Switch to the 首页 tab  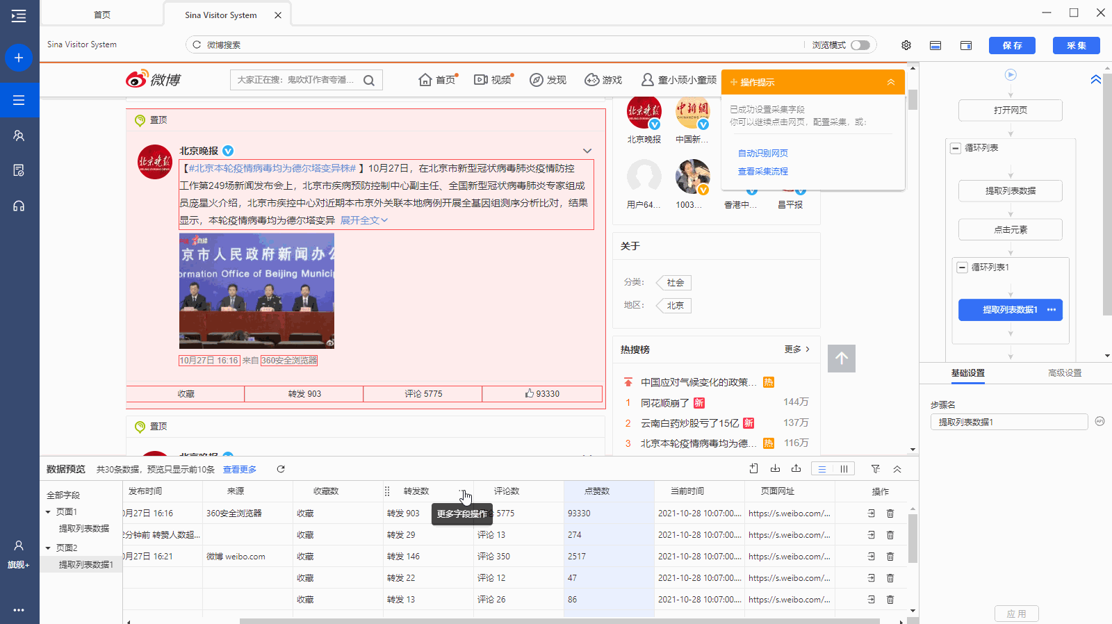(x=102, y=15)
